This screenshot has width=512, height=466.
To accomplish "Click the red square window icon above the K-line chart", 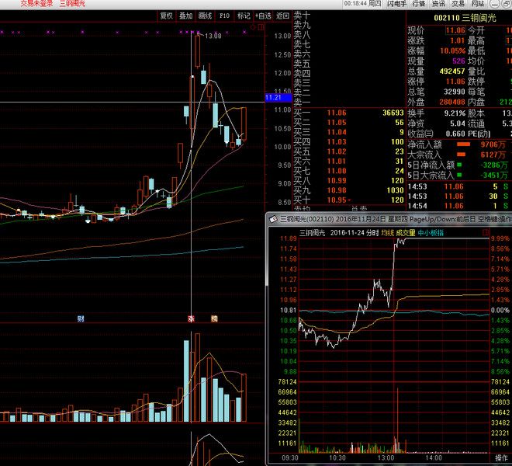I will point(261,27).
